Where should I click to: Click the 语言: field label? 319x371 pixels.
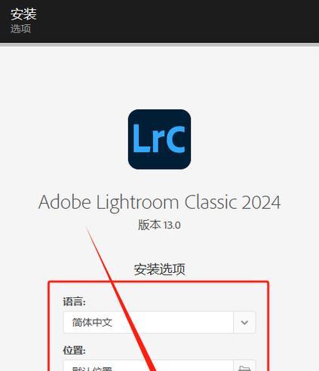pyautogui.click(x=74, y=302)
